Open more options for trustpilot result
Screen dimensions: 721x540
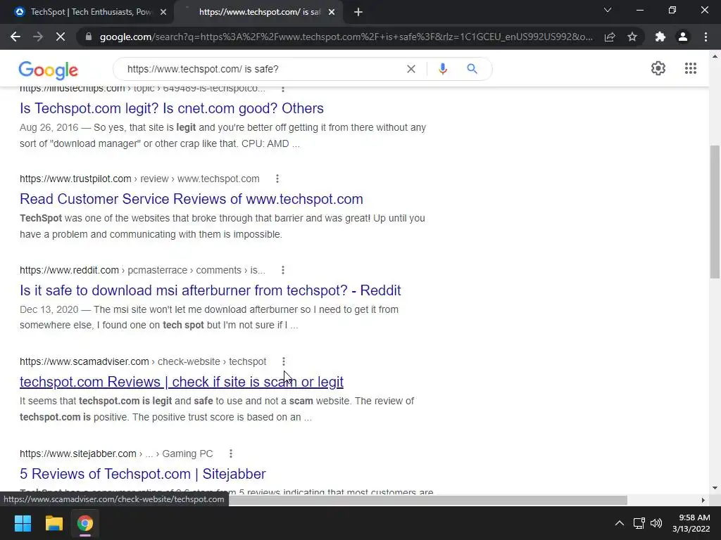point(277,179)
